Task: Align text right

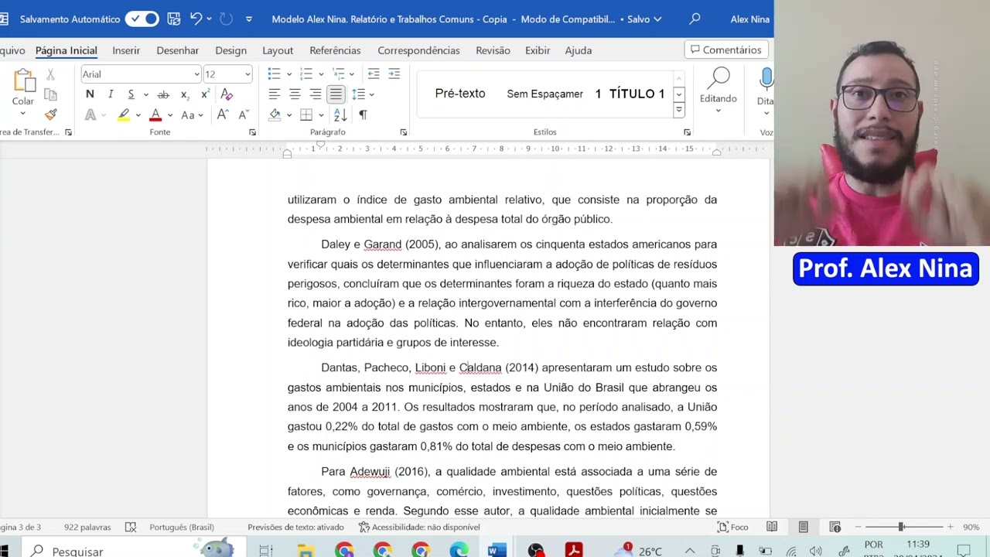Action: [316, 94]
